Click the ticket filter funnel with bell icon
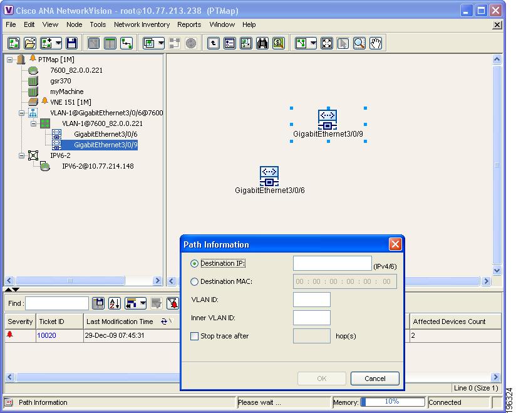 tap(172, 303)
